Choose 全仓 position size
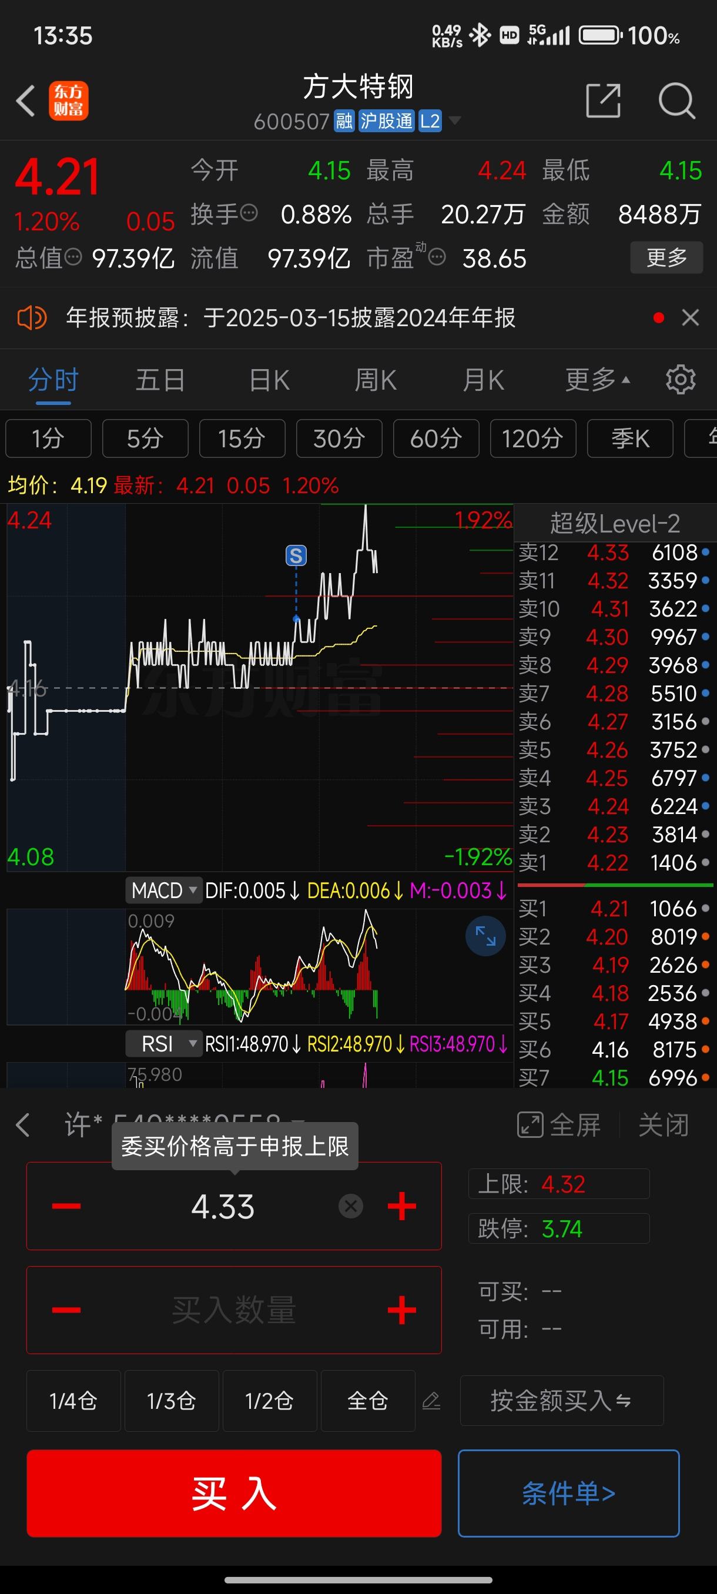Image resolution: width=717 pixels, height=1594 pixels. tap(367, 1400)
